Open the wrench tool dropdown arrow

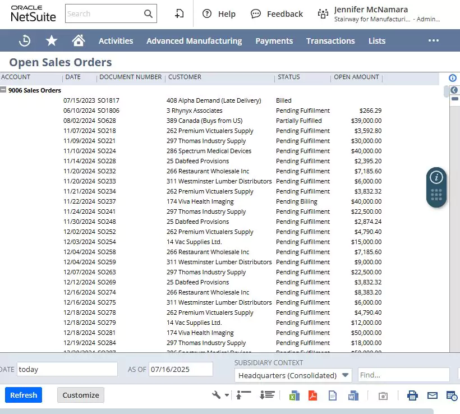(x=226, y=395)
